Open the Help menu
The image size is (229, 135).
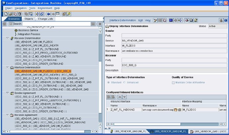coord(57,8)
